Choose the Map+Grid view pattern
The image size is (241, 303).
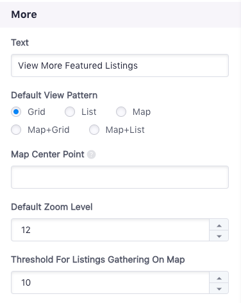click(16, 130)
